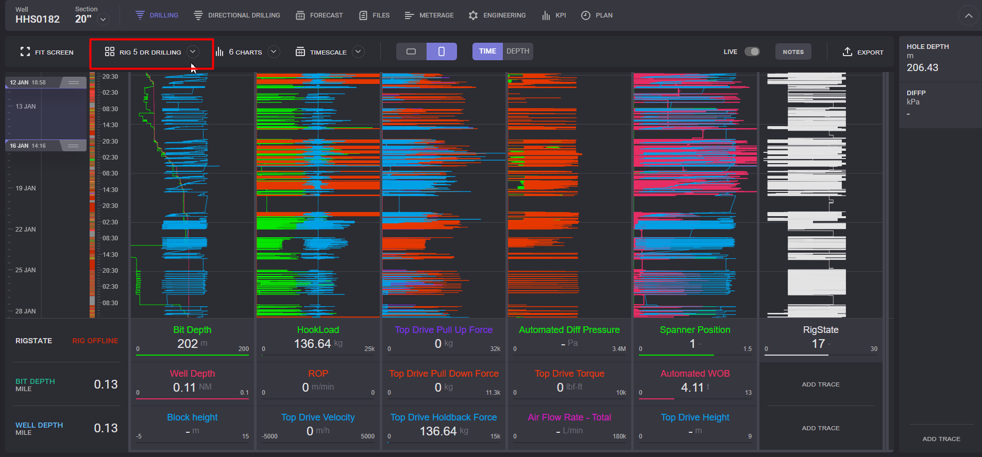This screenshot has width=982, height=457.
Task: Click the Fit Screen icon
Action: coord(25,51)
